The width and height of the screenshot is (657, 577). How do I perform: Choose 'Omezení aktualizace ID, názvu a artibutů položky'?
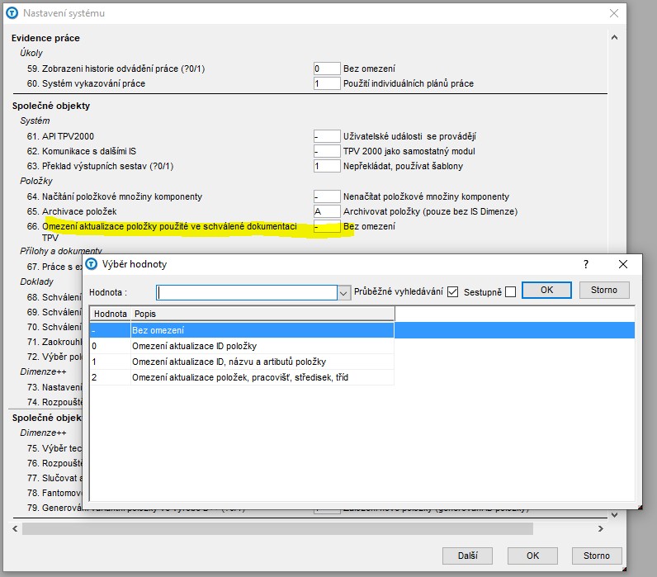tap(248, 362)
